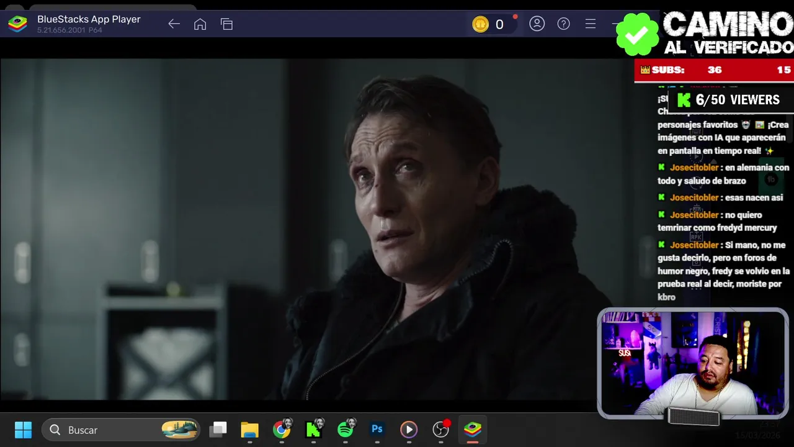Click the coin count '0'
The height and width of the screenshot is (447, 794).
click(499, 25)
